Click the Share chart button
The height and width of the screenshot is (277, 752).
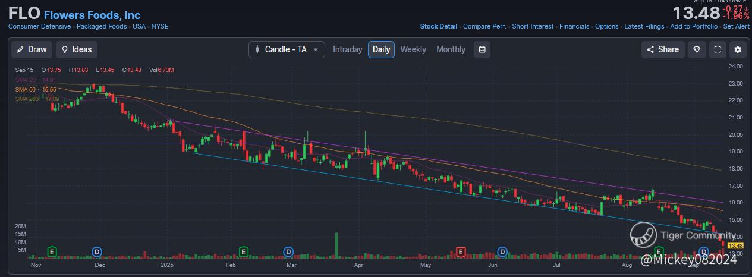pos(663,49)
